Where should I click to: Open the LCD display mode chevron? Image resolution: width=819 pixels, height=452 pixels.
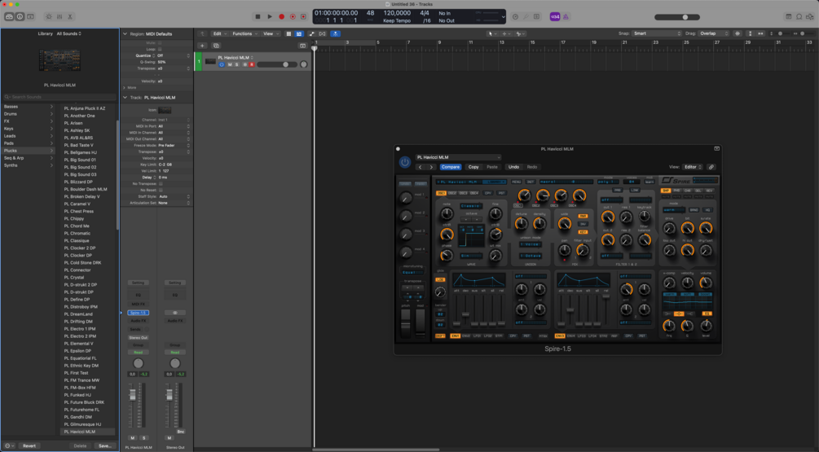pyautogui.click(x=503, y=17)
